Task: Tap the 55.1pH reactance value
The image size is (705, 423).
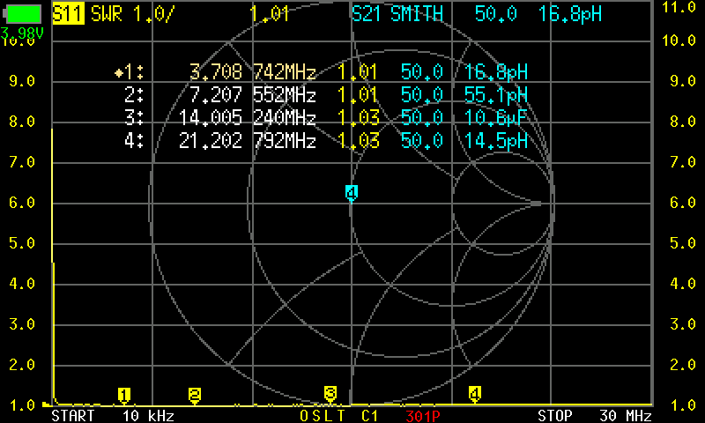Action: tap(496, 95)
